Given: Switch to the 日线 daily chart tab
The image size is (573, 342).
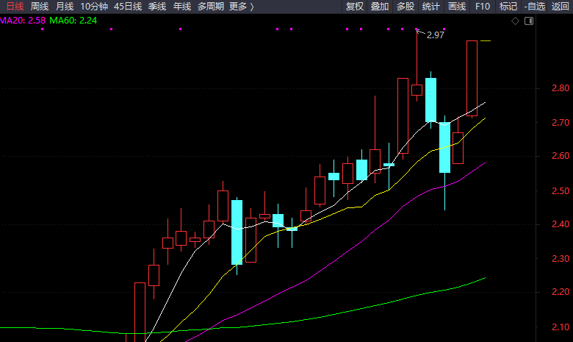Looking at the screenshot, I should click(x=15, y=7).
